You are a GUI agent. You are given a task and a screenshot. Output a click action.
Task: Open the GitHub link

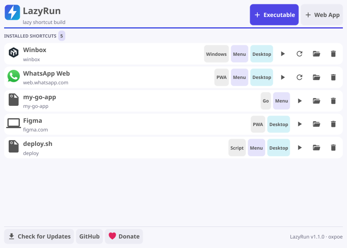pos(89,236)
